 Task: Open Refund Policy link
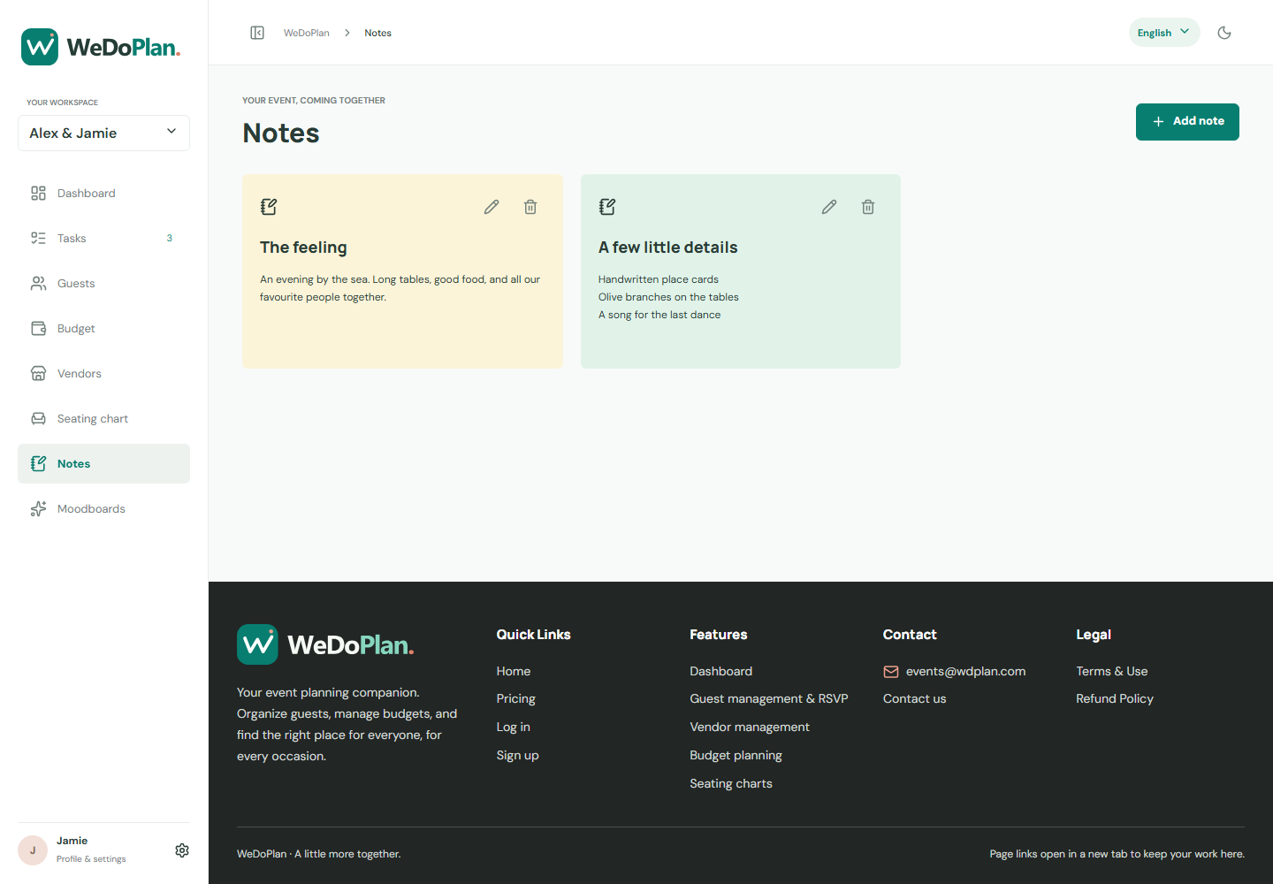pos(1115,699)
